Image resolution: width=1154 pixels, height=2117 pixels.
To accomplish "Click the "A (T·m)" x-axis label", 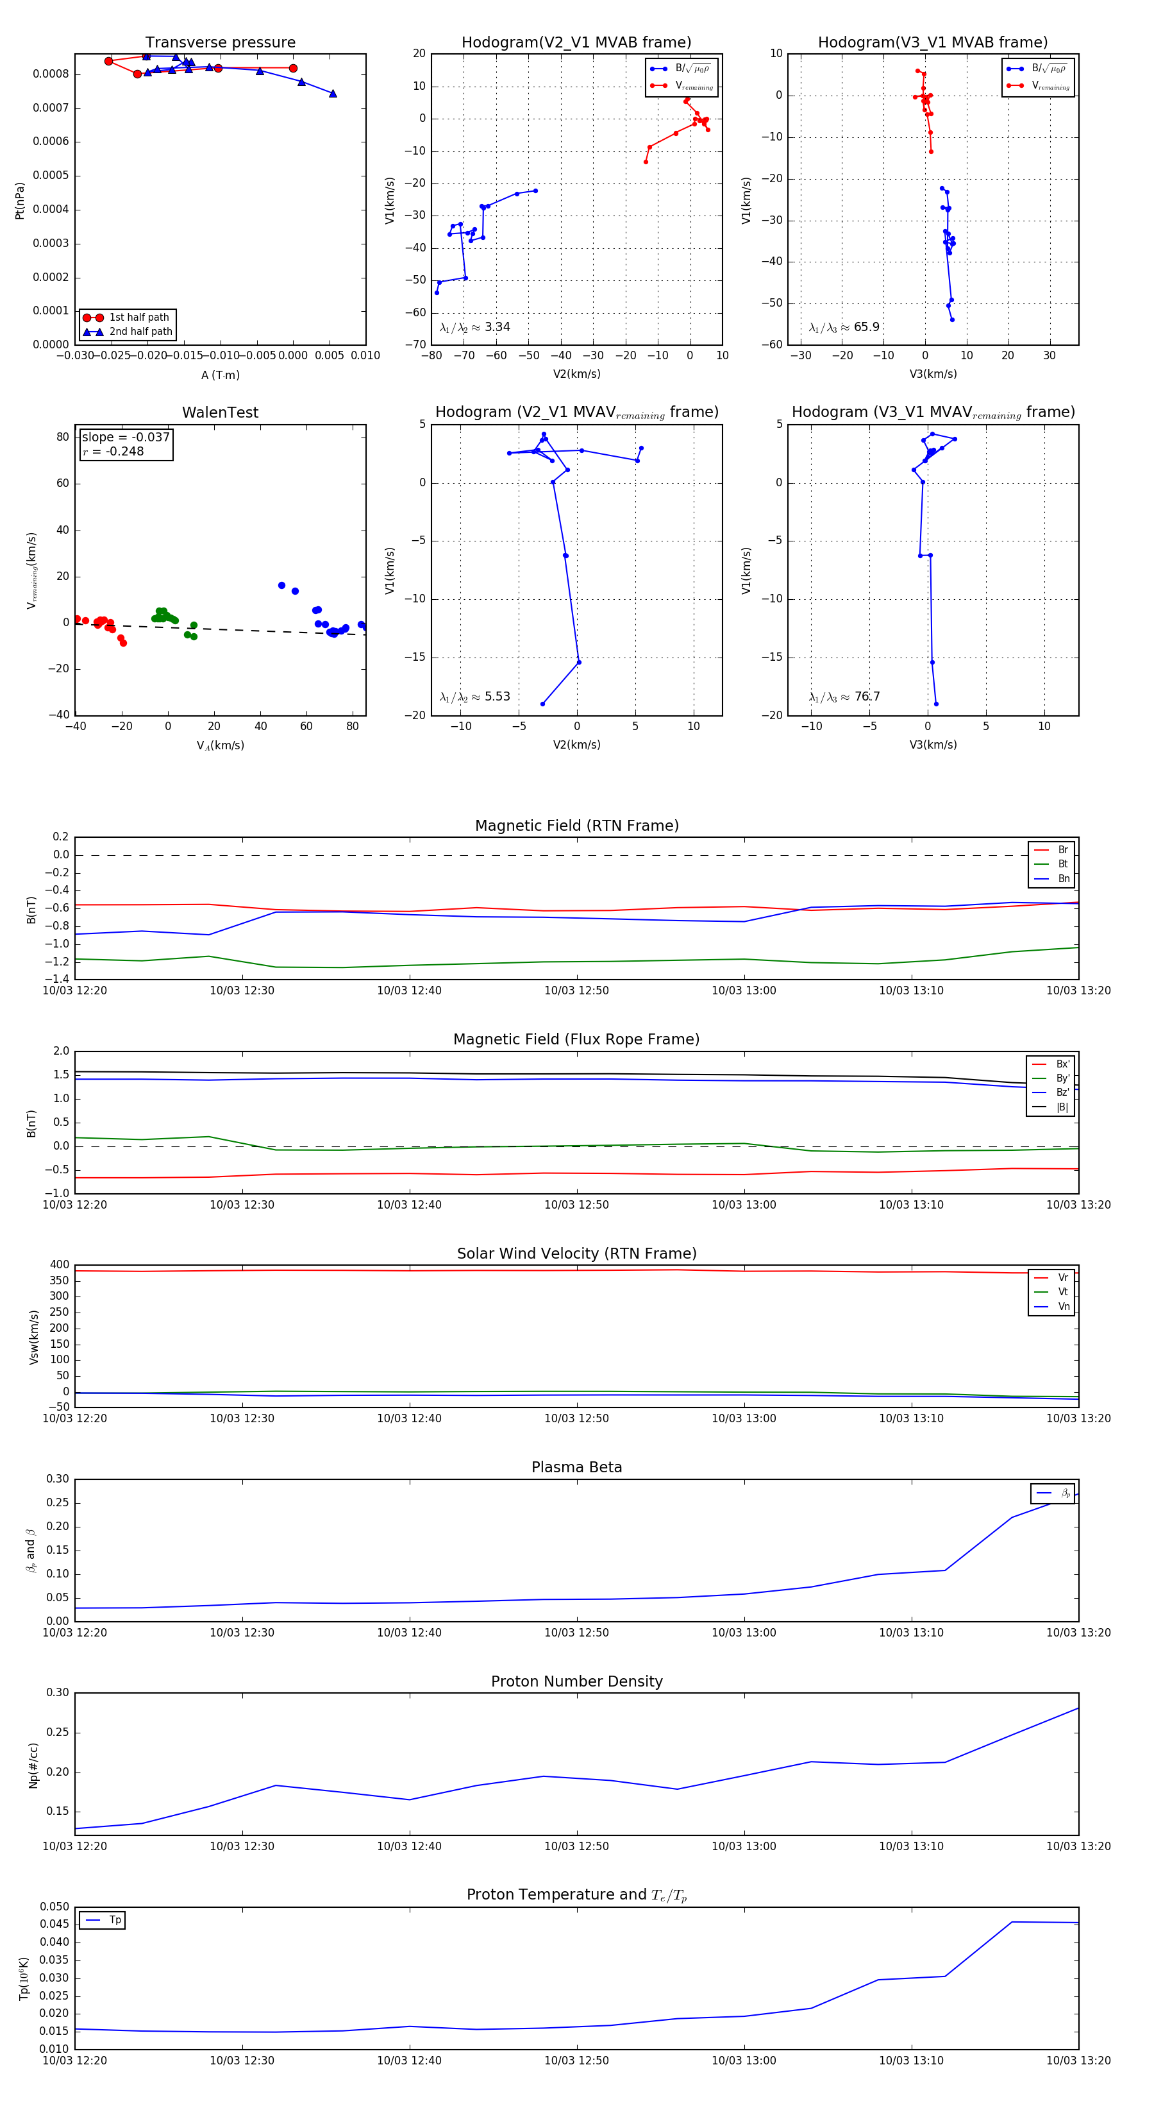I will [x=220, y=375].
